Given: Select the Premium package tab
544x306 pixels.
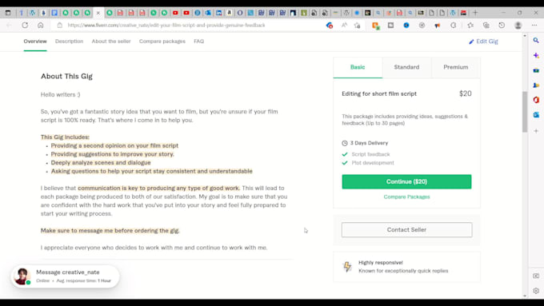Looking at the screenshot, I should click(456, 67).
